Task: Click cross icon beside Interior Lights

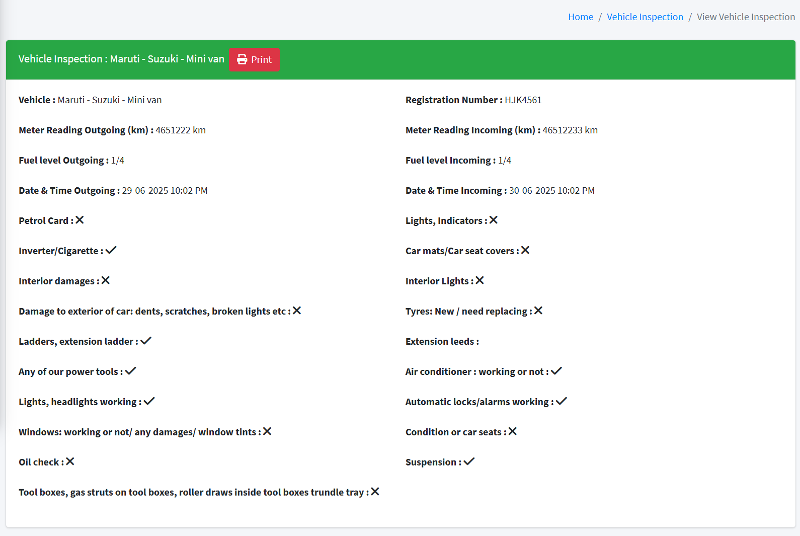Action: pyautogui.click(x=480, y=280)
